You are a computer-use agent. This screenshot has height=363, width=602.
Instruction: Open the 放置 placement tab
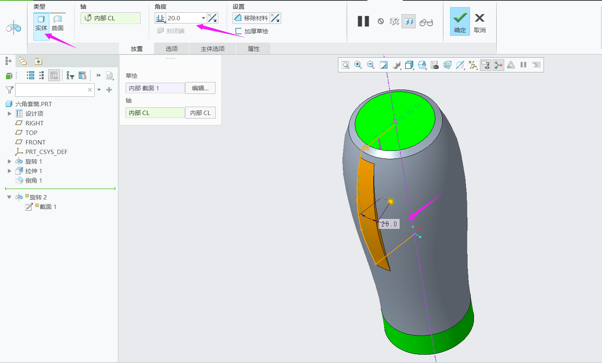coord(137,49)
